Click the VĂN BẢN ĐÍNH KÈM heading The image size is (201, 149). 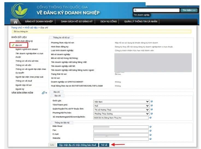click(x=22, y=93)
